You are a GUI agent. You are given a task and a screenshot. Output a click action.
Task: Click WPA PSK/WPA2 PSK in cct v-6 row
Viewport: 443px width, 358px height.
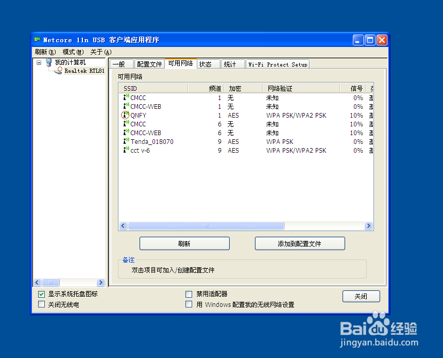(296, 151)
